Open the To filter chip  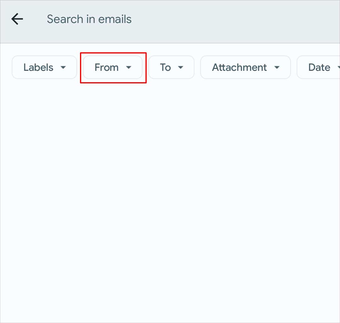[171, 67]
